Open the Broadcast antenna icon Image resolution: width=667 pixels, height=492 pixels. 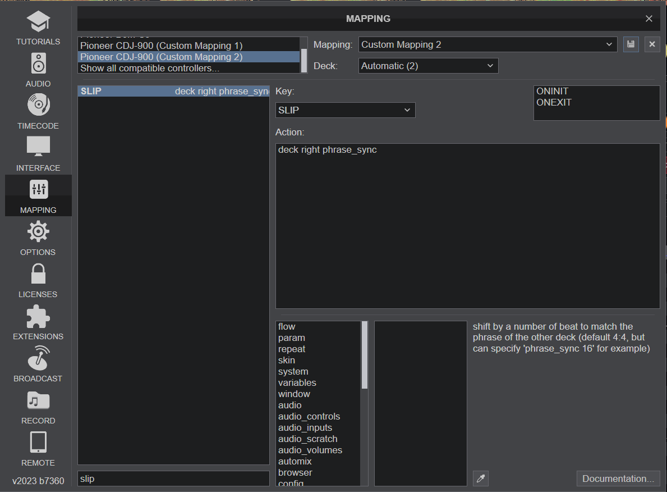(38, 358)
